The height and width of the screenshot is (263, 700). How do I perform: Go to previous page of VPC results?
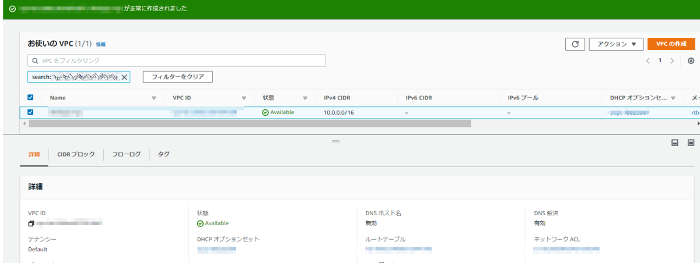[x=647, y=61]
